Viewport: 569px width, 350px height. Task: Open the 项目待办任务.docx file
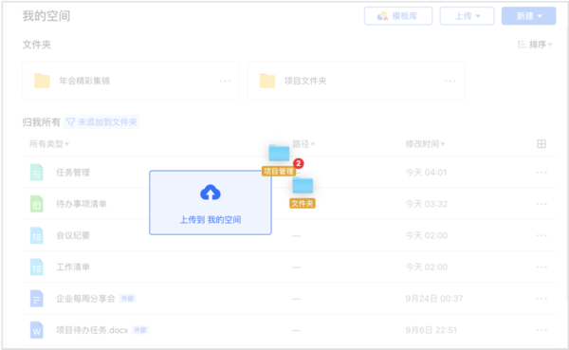(x=92, y=330)
